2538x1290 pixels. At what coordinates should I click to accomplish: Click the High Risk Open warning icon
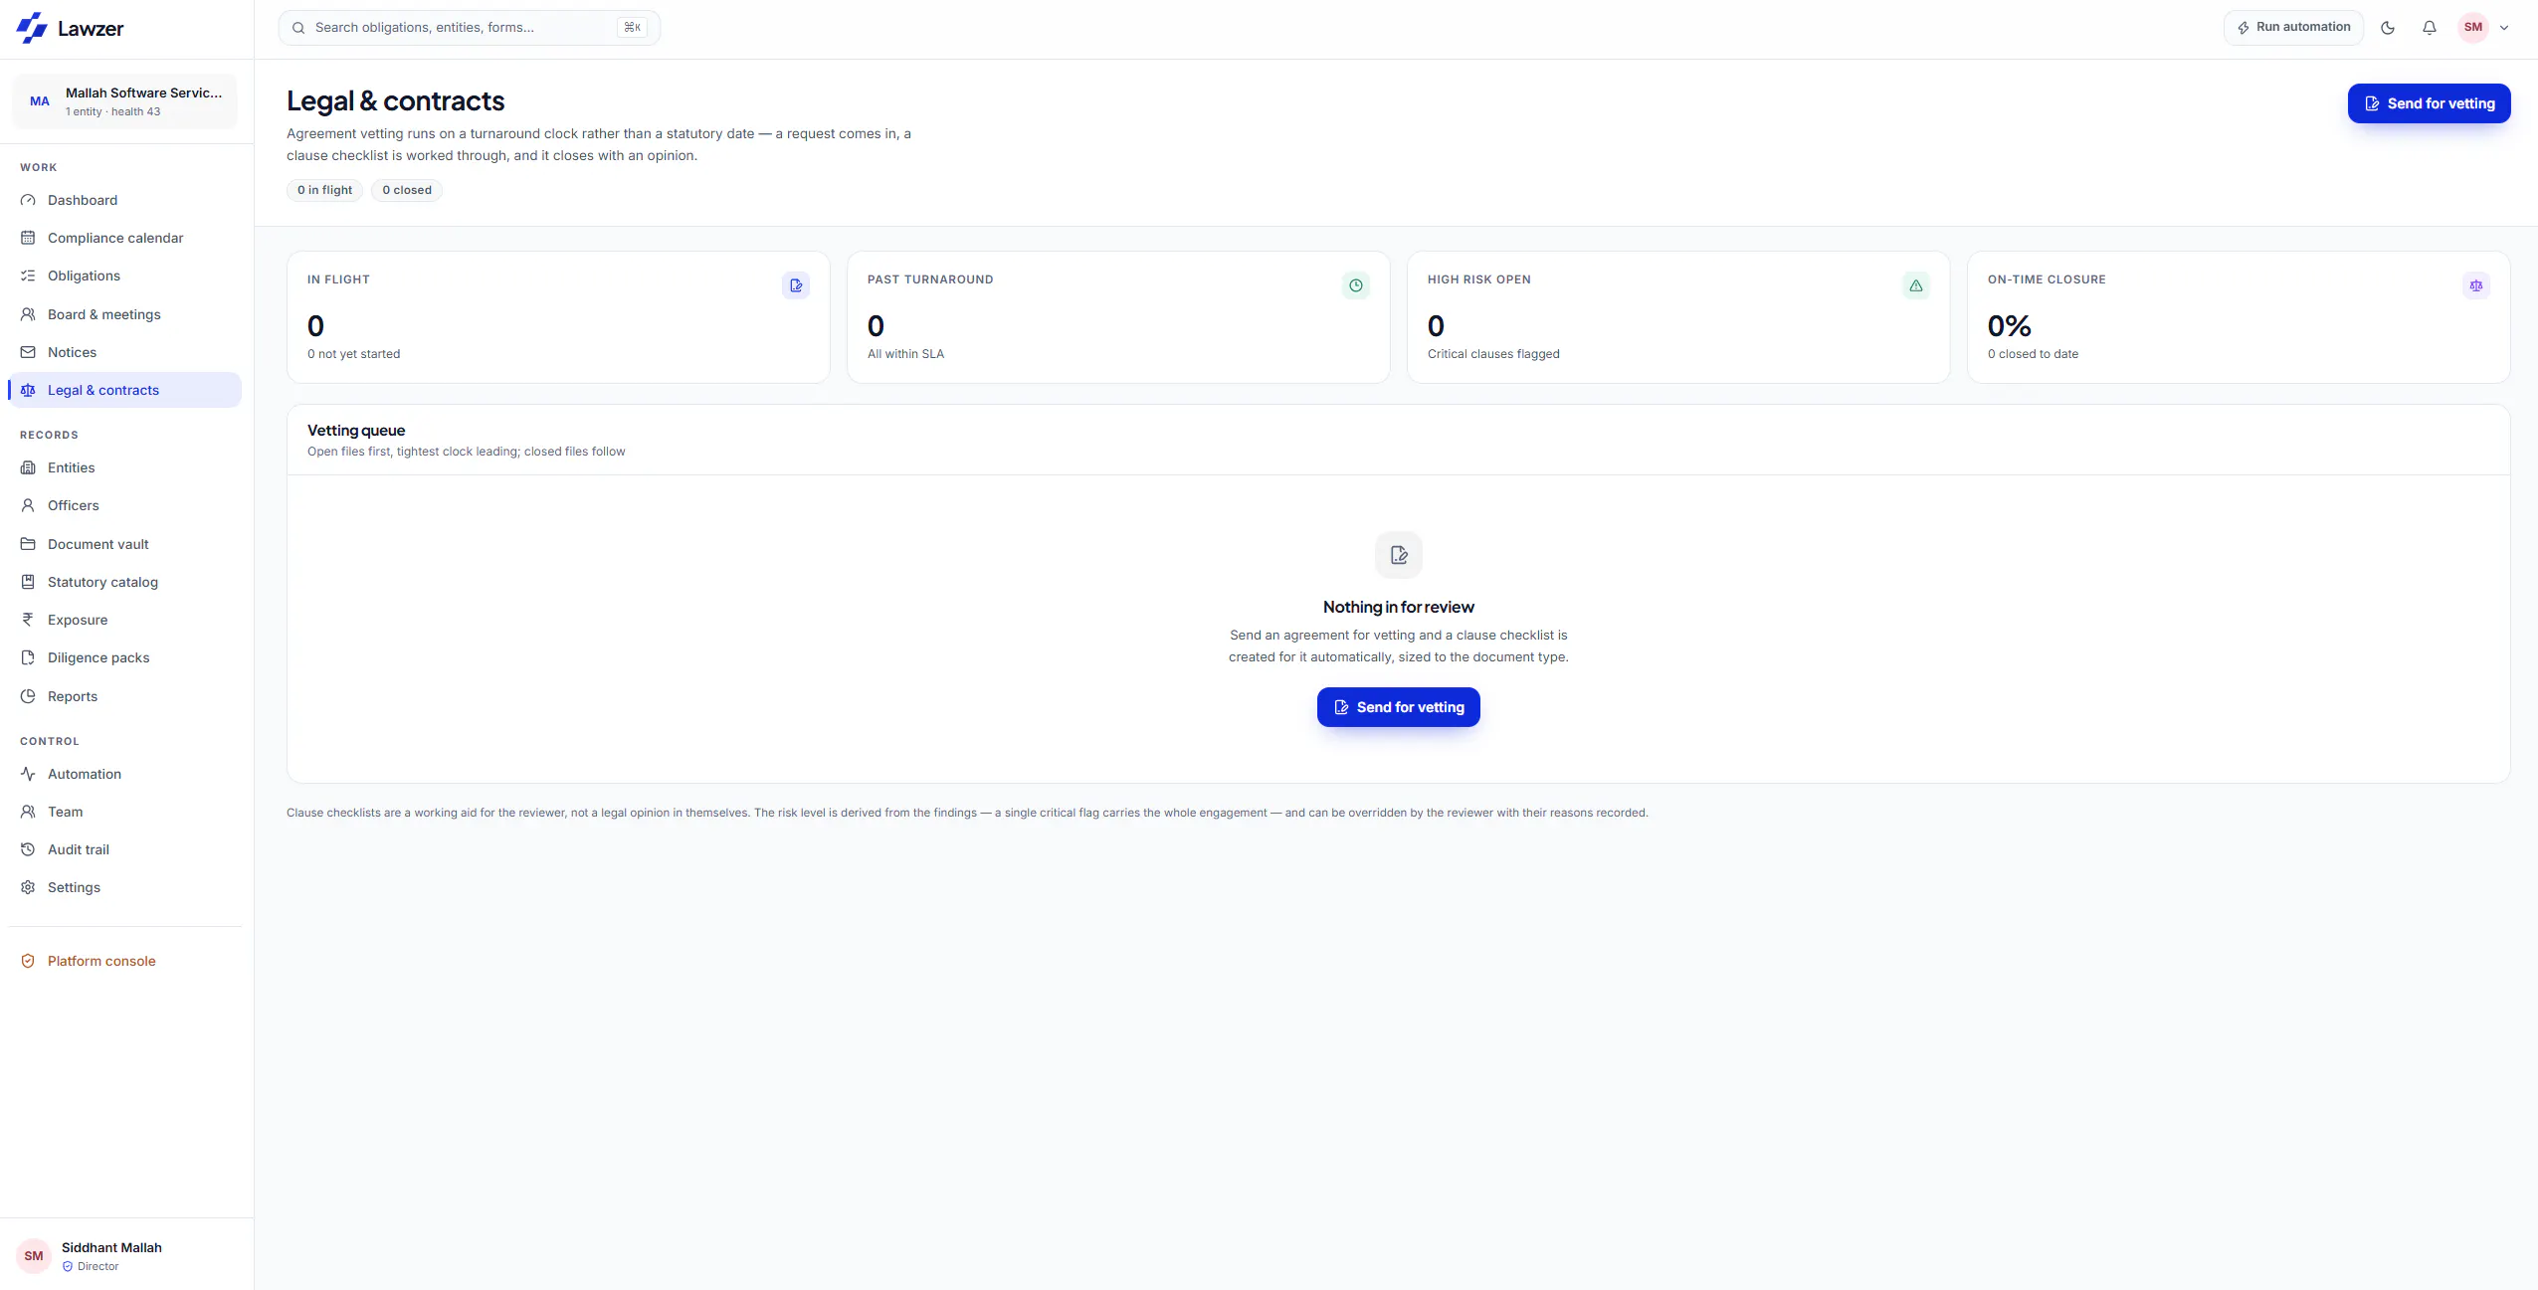(1916, 285)
